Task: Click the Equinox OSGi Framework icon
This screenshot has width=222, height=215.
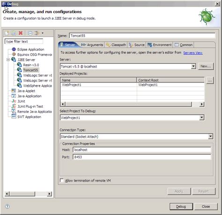Action: (14, 54)
